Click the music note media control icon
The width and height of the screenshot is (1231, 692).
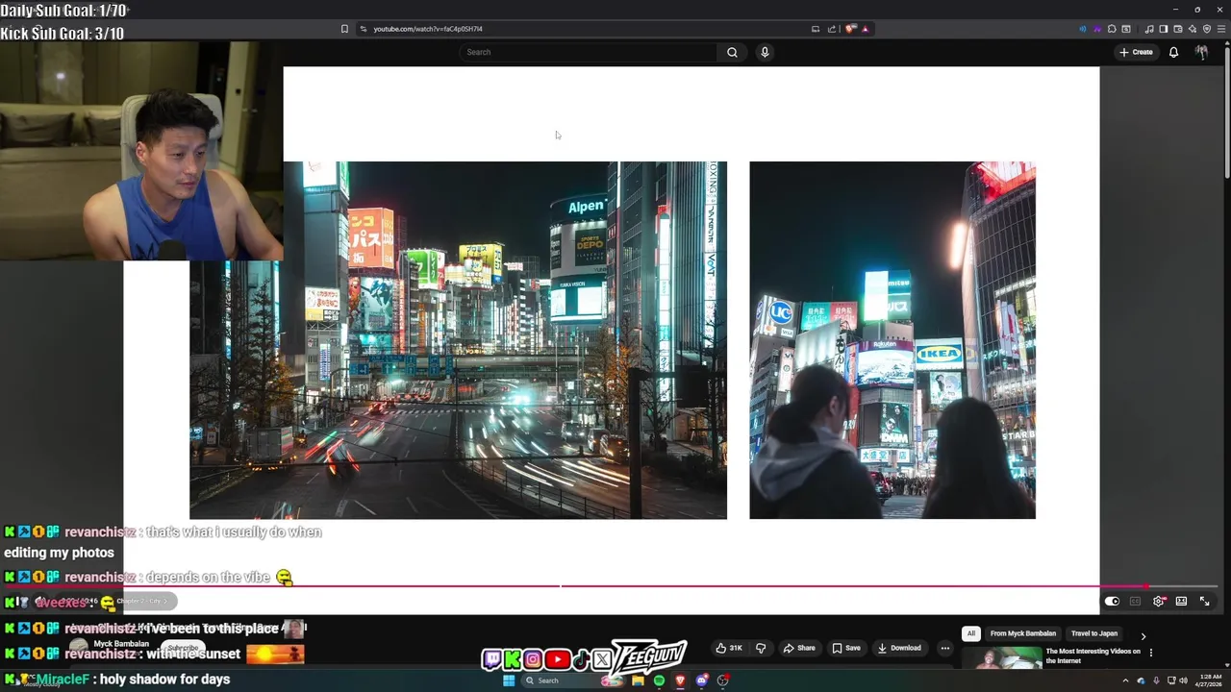[x=1149, y=29]
